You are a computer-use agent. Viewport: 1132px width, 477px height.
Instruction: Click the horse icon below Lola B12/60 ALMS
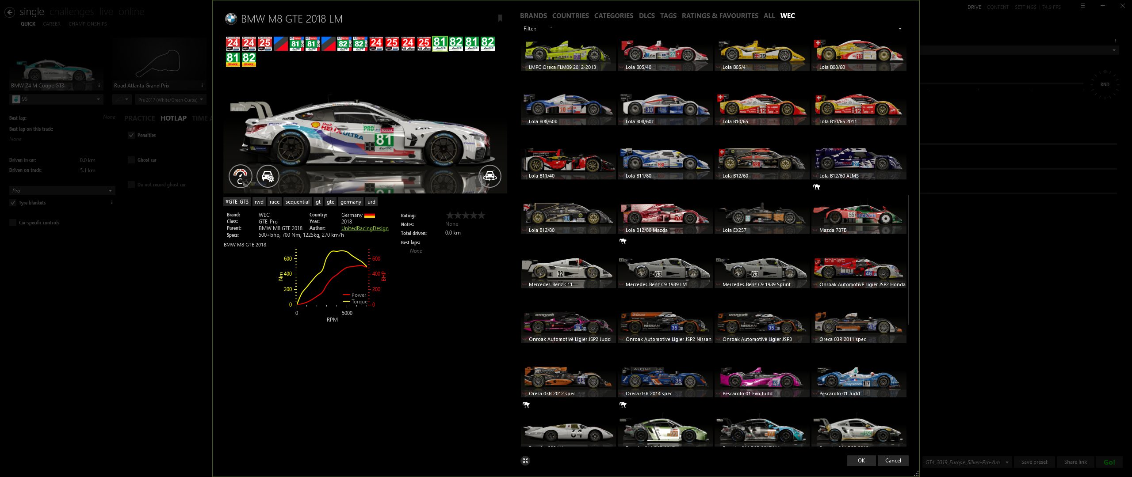click(816, 187)
